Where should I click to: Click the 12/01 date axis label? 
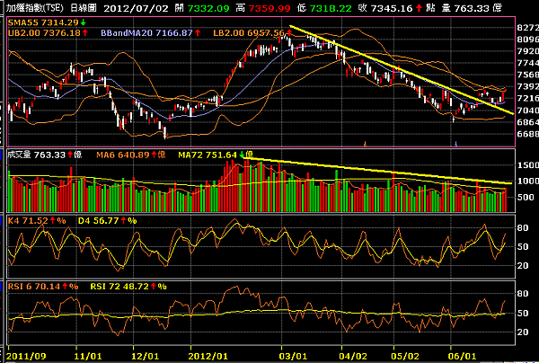click(x=145, y=356)
